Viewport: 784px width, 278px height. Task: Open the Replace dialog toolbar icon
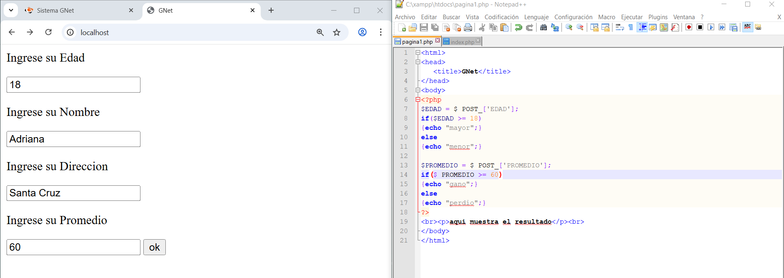[555, 27]
